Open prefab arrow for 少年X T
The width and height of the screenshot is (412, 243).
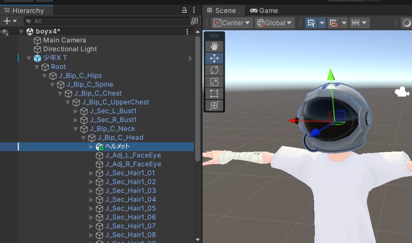click(x=190, y=59)
